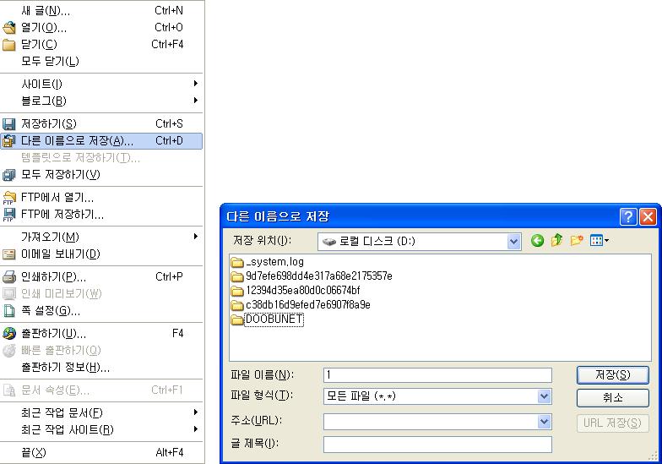
Task: Click the 저장(S) button
Action: [613, 375]
